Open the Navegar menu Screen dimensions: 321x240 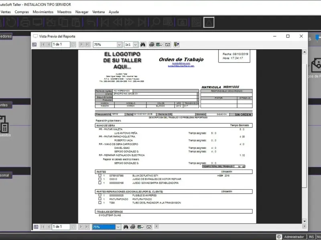(x=82, y=12)
